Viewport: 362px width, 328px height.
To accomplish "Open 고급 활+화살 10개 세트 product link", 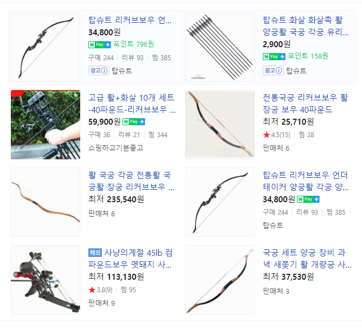I will pos(132,104).
